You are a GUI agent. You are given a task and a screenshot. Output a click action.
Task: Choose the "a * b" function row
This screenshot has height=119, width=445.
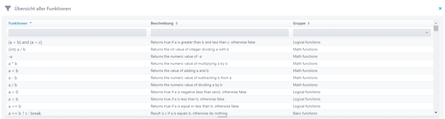coord(13,64)
